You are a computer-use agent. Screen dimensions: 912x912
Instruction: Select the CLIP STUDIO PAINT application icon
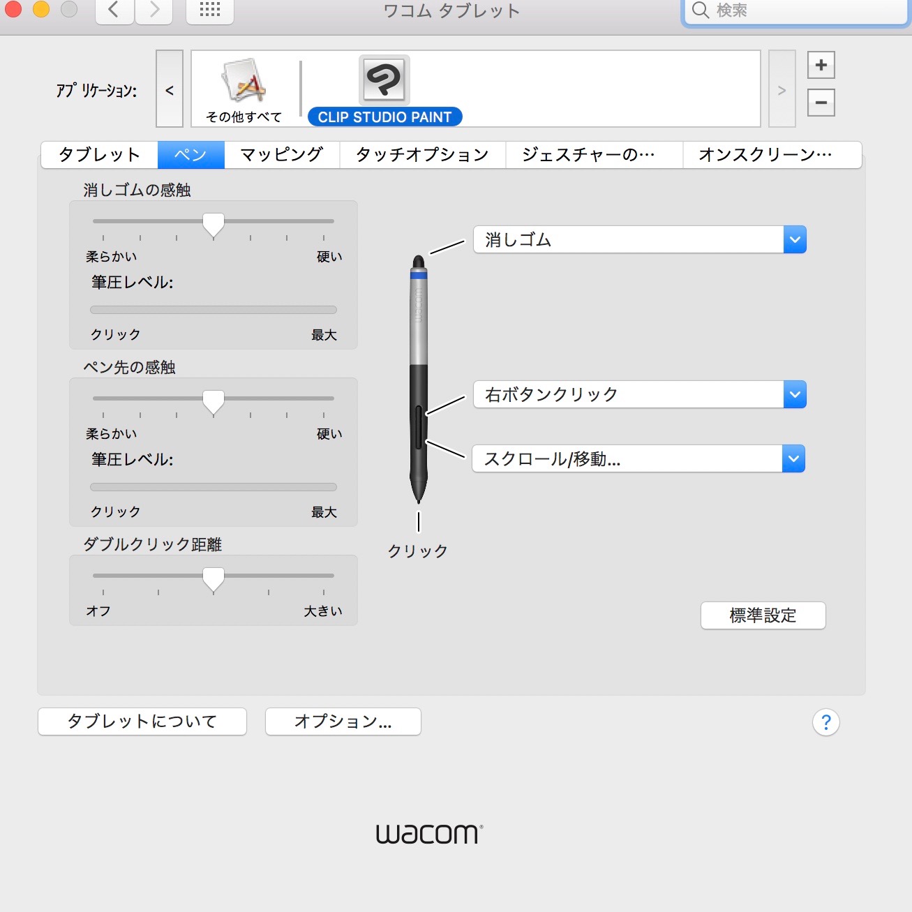[x=384, y=80]
